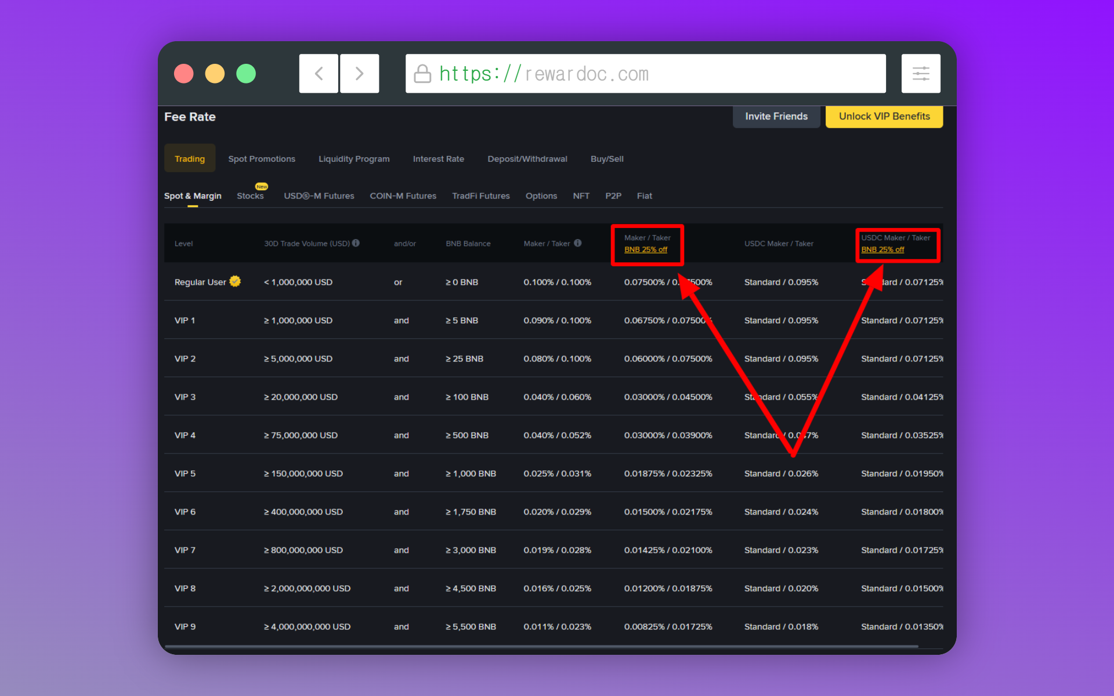Click the VIP 2 level label
1114x696 pixels.
tap(185, 358)
